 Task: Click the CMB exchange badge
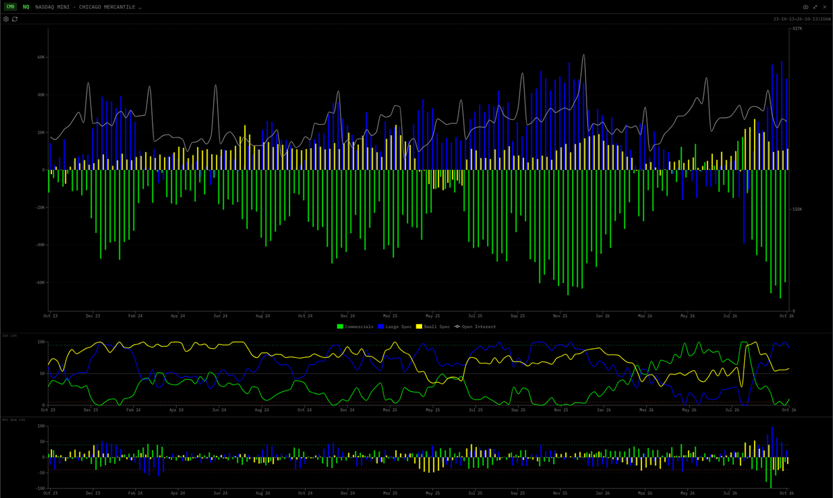click(x=11, y=7)
